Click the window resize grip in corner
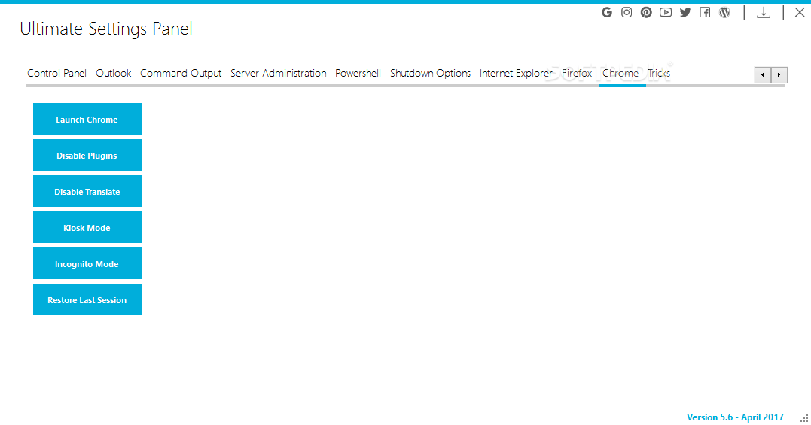The image size is (811, 425). click(x=804, y=419)
